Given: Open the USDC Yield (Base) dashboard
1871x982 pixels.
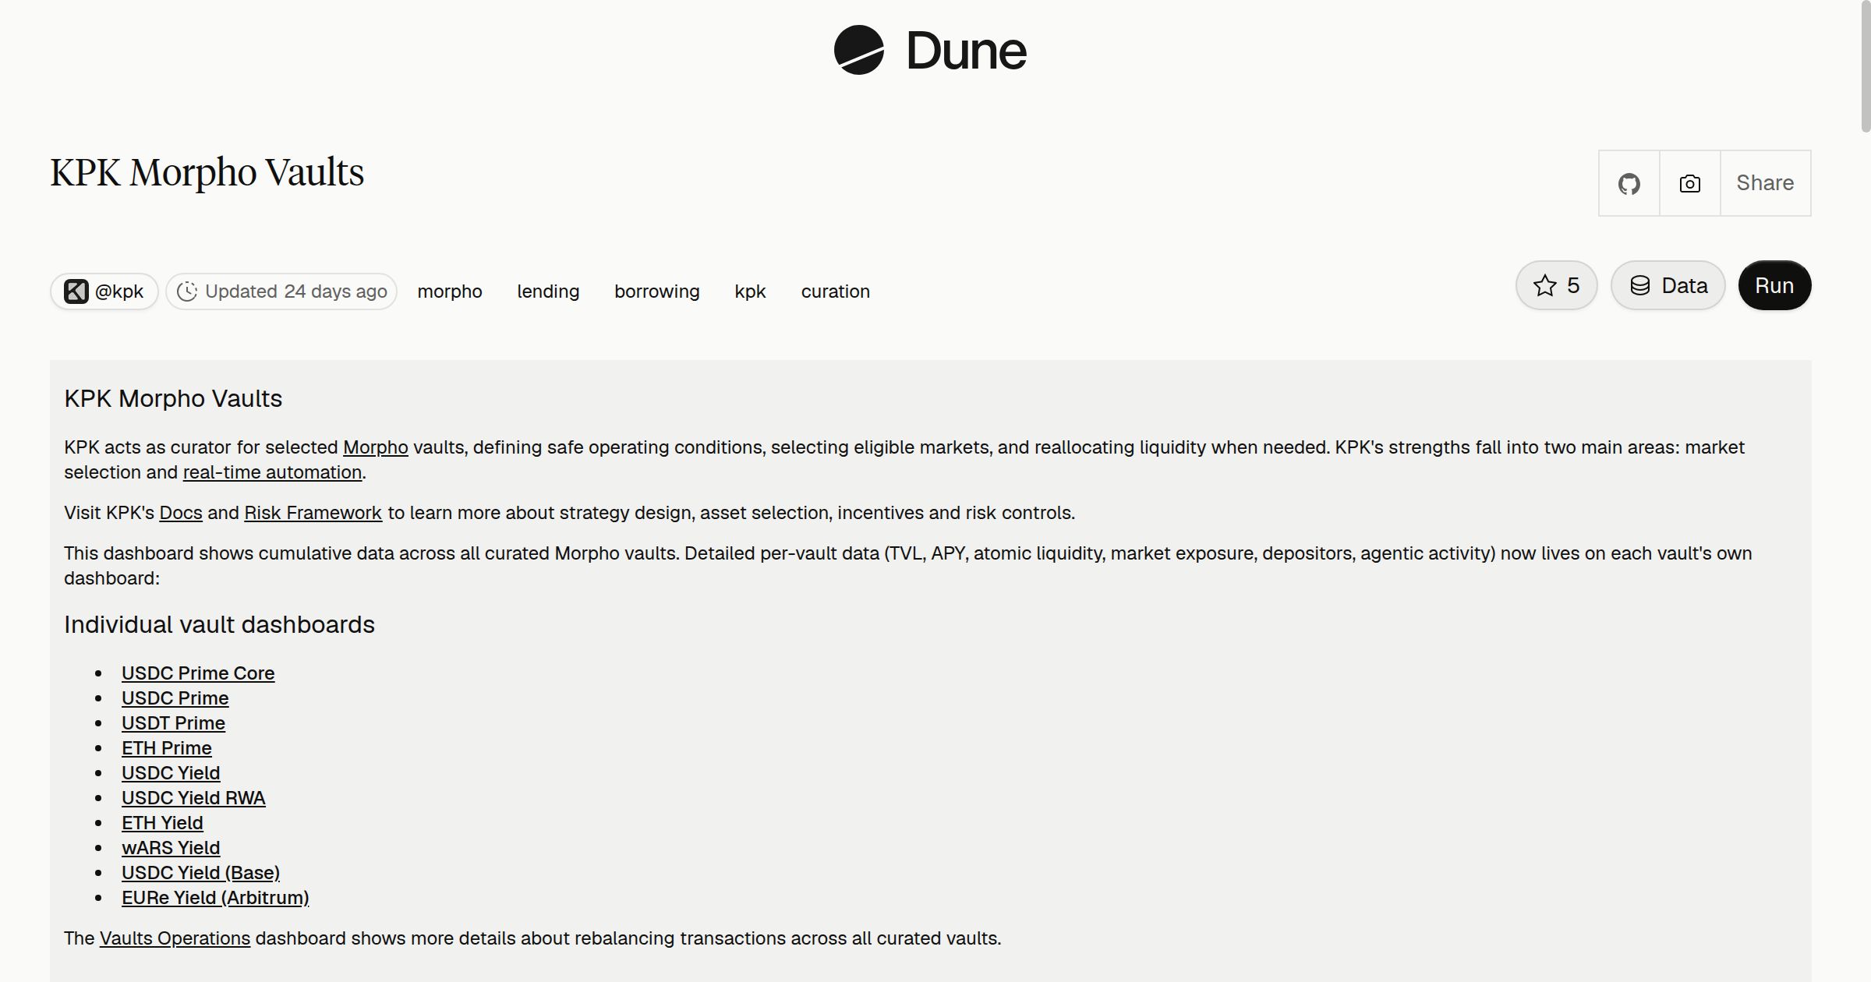Looking at the screenshot, I should 200,873.
